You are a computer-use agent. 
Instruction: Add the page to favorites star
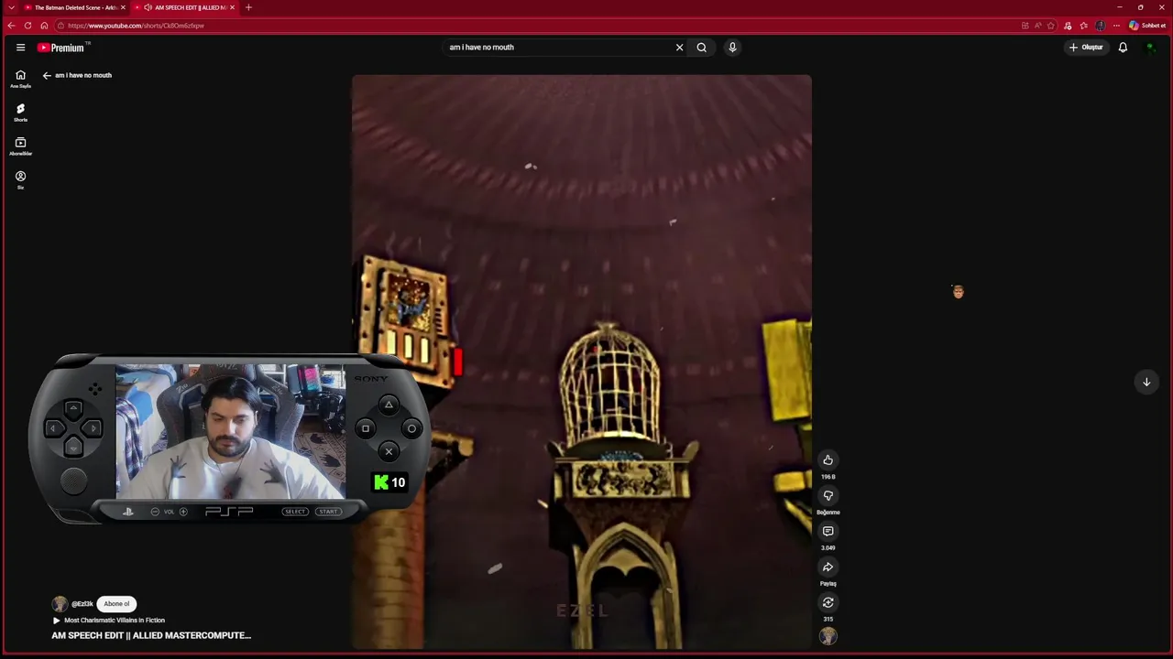coord(1051,26)
